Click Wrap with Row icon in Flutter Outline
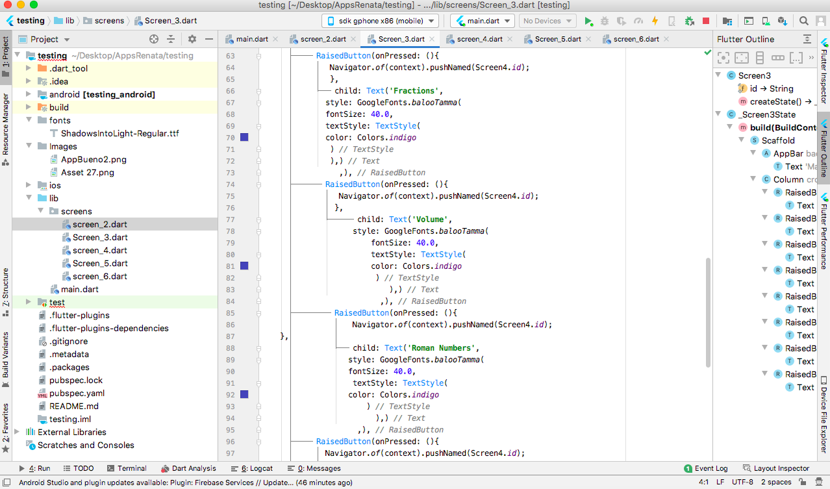Image resolution: width=830 pixels, height=489 pixels. click(777, 58)
